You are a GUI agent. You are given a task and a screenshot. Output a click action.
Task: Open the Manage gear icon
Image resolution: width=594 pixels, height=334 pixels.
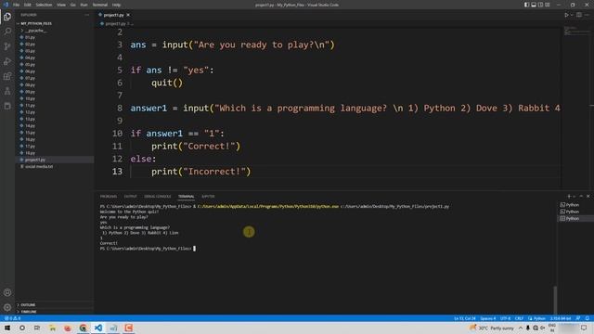coord(7,307)
